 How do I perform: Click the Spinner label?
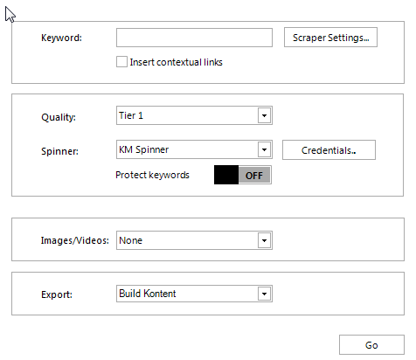click(x=59, y=151)
